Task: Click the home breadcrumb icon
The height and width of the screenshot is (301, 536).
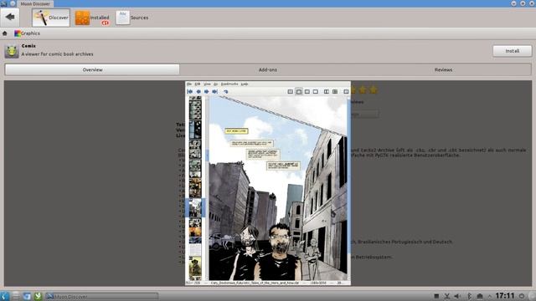Action: point(4,33)
